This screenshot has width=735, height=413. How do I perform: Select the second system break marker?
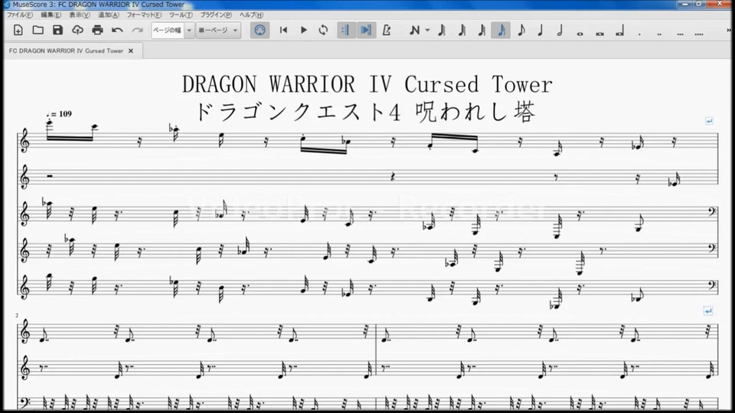pyautogui.click(x=708, y=311)
